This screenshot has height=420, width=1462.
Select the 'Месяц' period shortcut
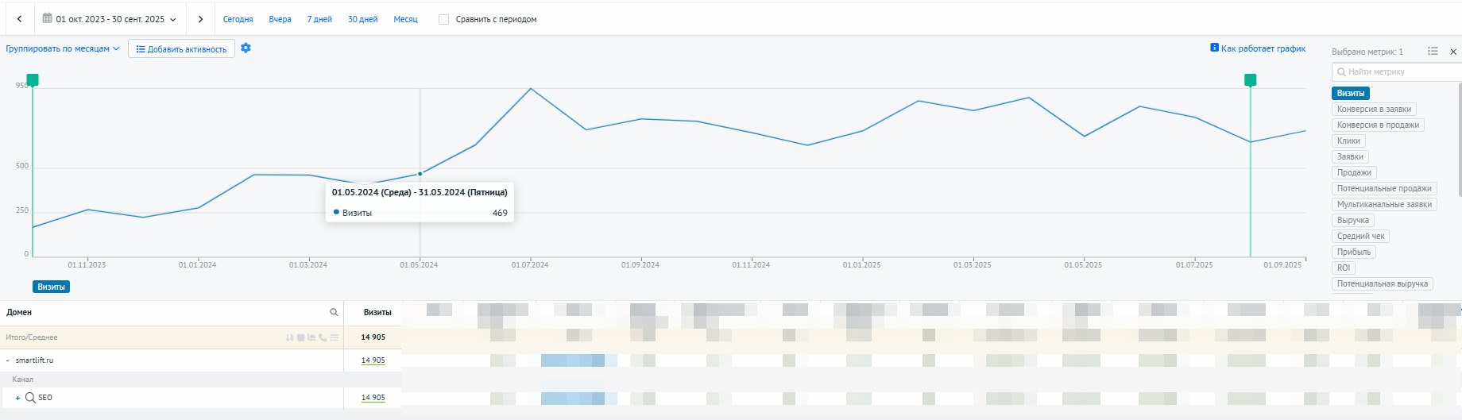point(405,19)
